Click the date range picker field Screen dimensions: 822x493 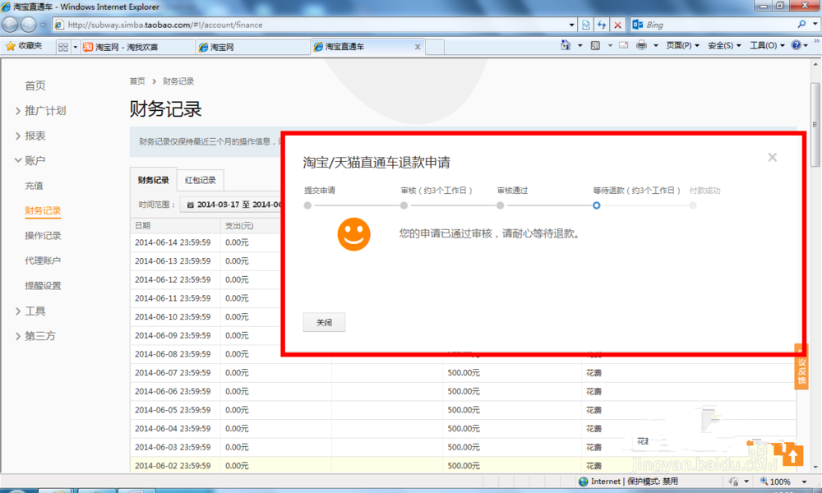231,205
